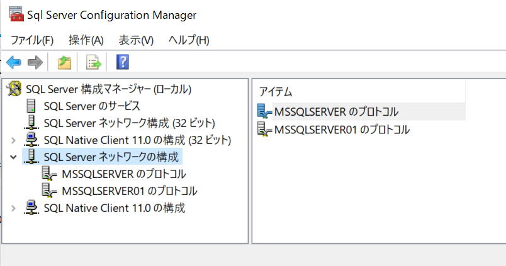Click the SQL Server 構成マネージャー root icon
Image resolution: width=506 pixels, height=266 pixels.
(x=14, y=89)
